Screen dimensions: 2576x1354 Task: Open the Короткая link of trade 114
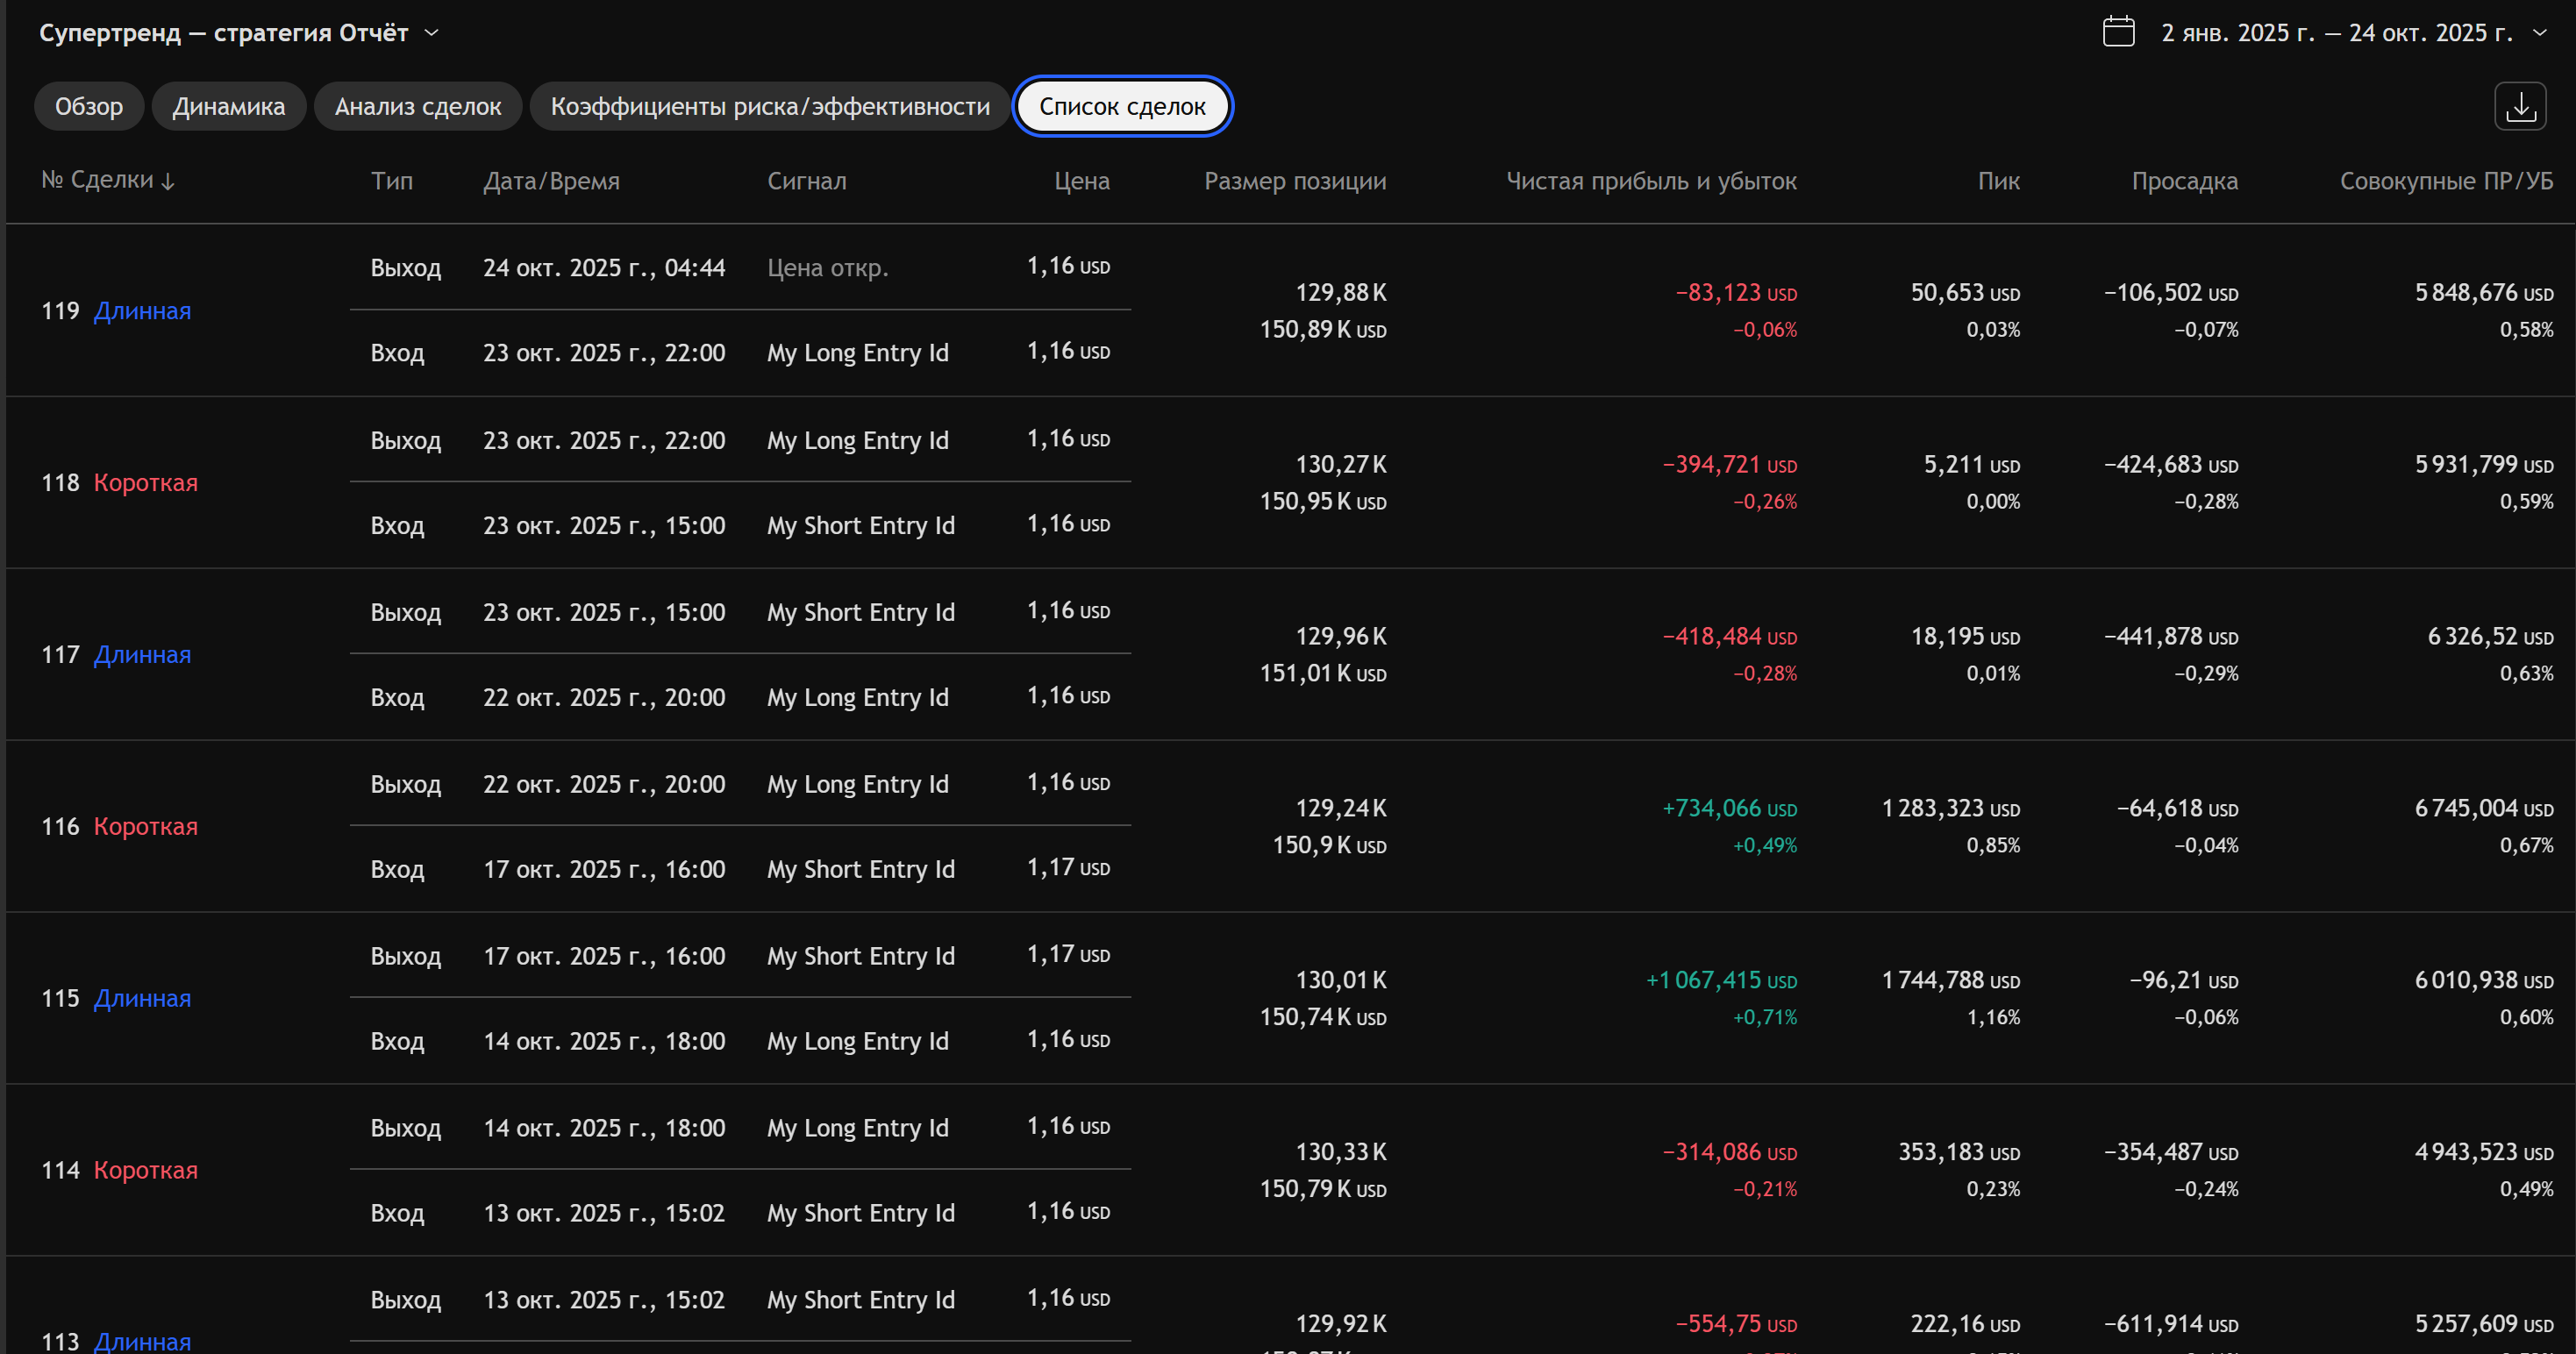(x=146, y=1171)
